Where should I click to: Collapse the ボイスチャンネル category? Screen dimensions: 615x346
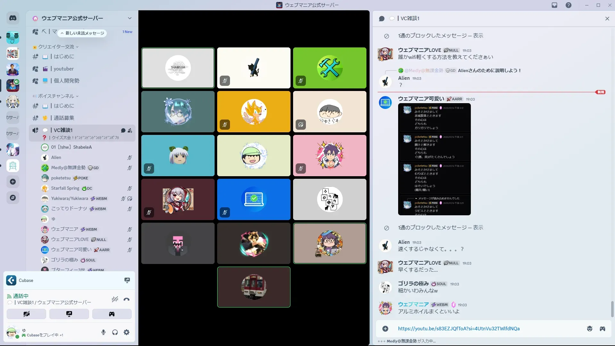56,96
